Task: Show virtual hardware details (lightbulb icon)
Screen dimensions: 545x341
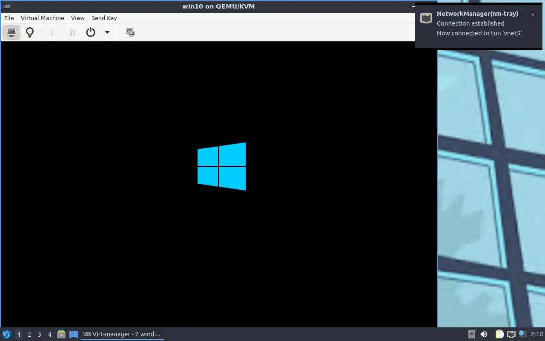Action: pyautogui.click(x=30, y=32)
